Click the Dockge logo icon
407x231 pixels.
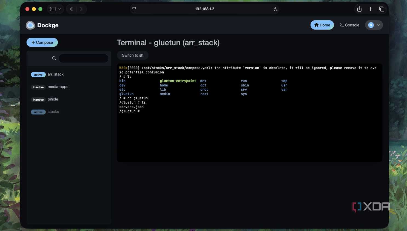coord(30,25)
